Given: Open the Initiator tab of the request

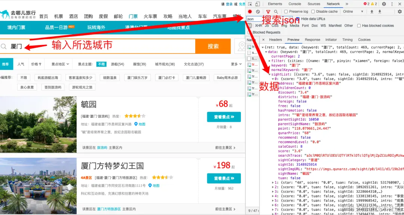Looking at the screenshot, I should (x=331, y=40).
